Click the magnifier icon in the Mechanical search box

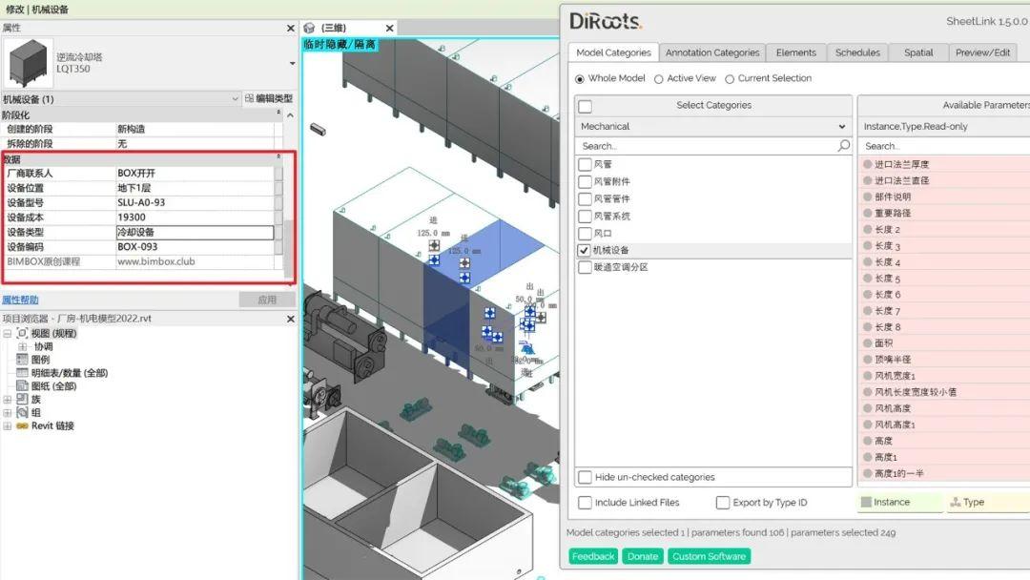[841, 146]
